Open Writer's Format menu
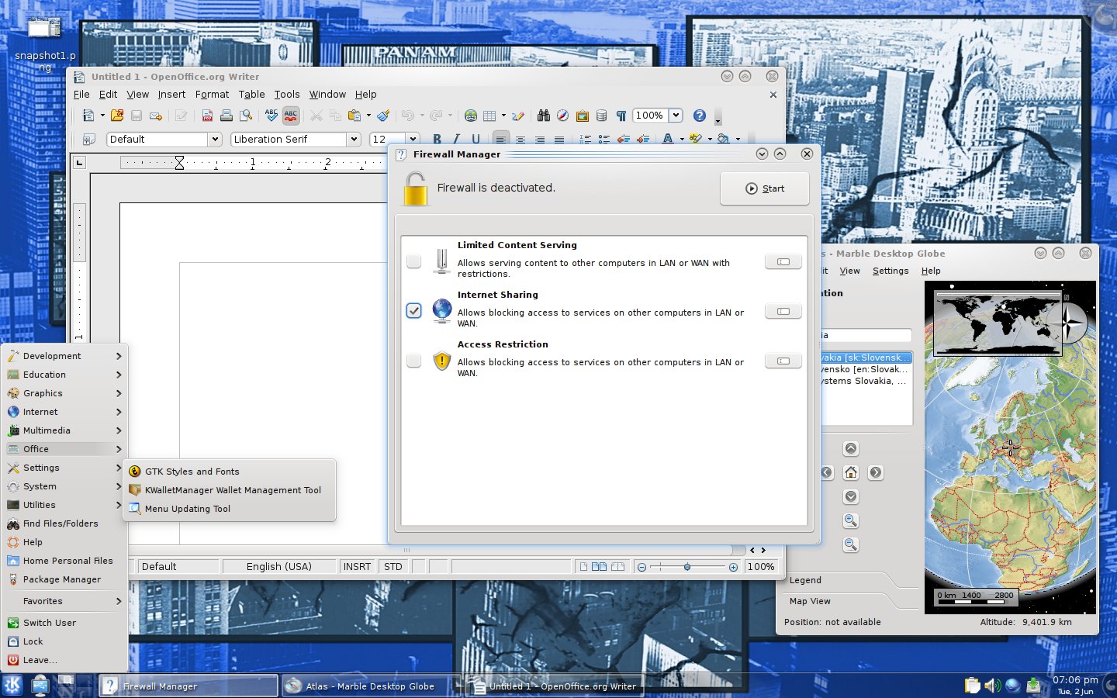 pyautogui.click(x=212, y=95)
